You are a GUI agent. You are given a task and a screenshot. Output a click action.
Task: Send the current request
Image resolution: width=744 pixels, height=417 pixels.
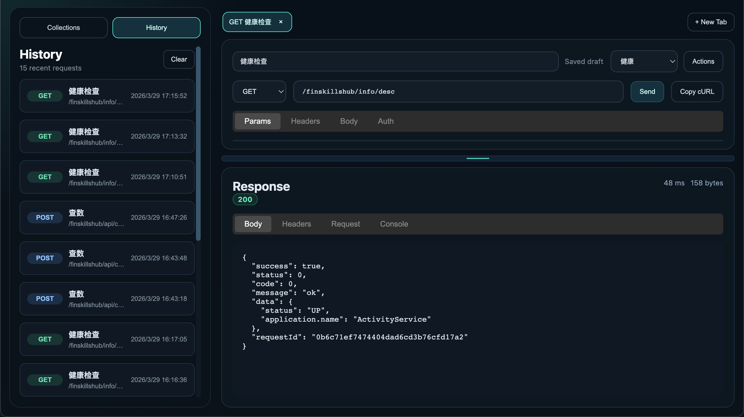(647, 92)
